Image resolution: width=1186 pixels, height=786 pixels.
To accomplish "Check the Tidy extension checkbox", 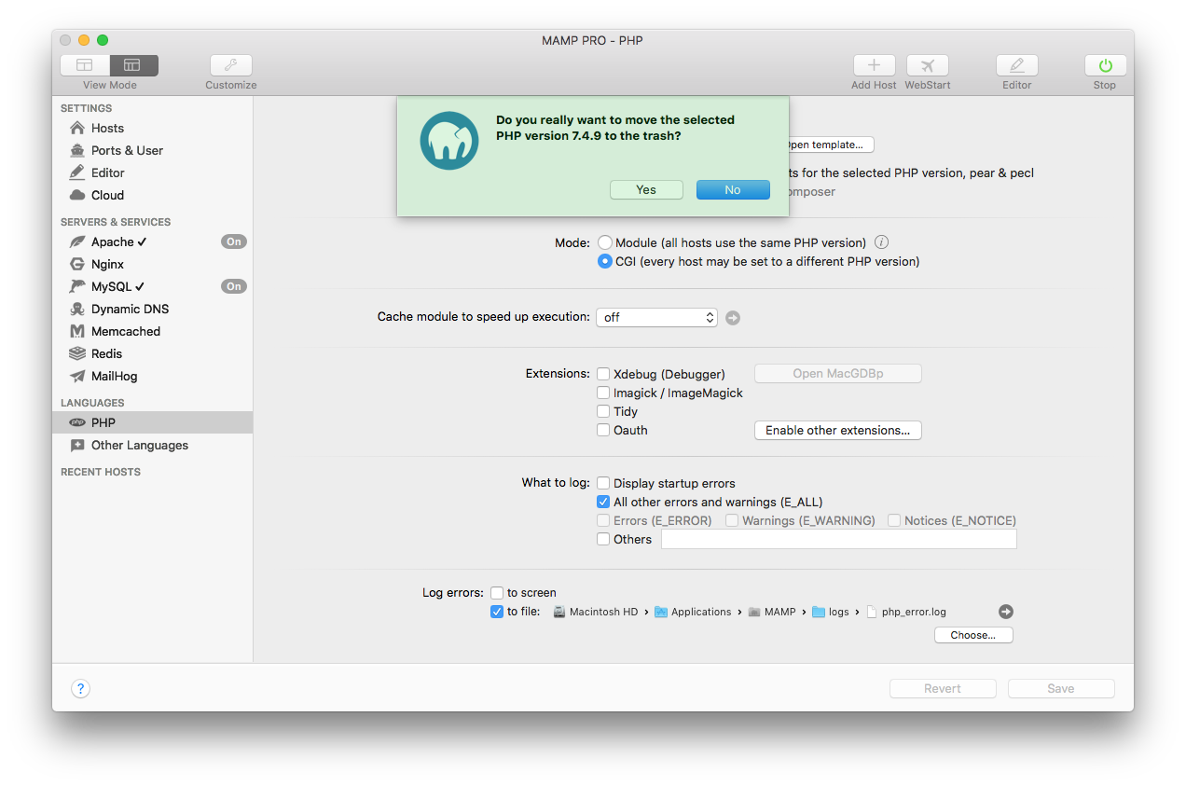I will click(x=603, y=411).
